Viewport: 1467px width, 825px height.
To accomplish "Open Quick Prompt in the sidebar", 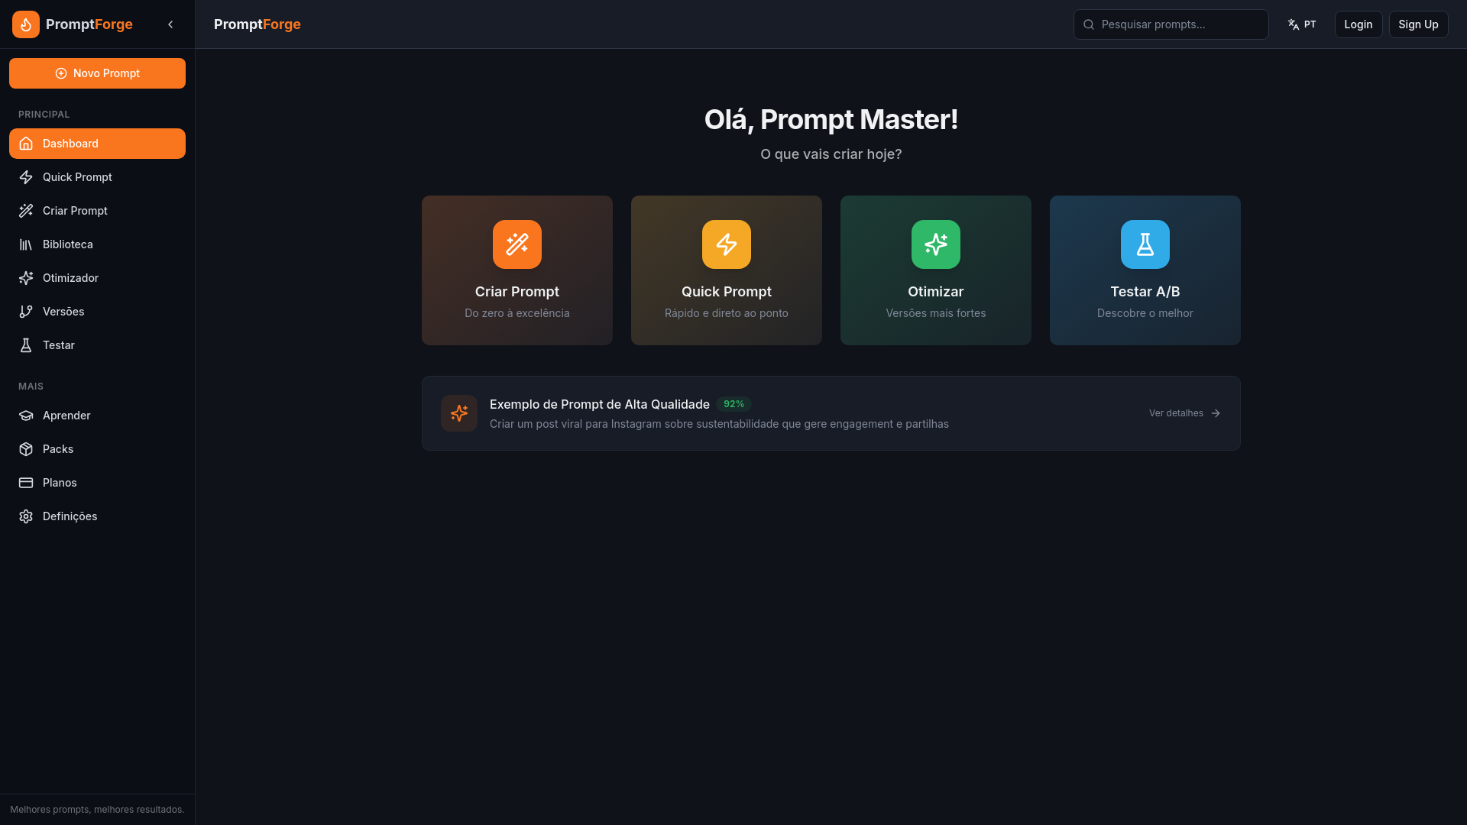I will (97, 177).
